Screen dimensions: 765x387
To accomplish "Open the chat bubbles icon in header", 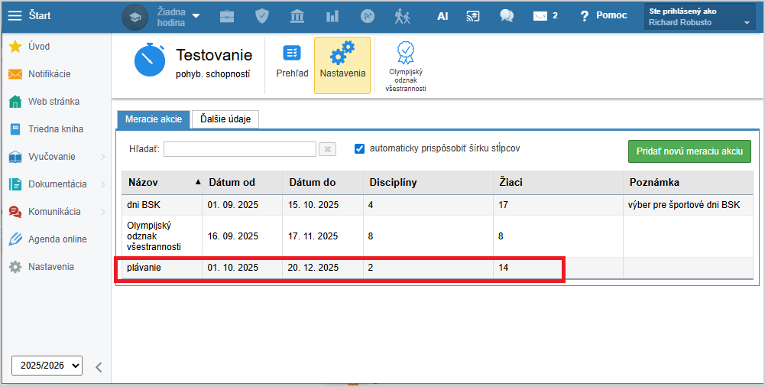I will [506, 15].
